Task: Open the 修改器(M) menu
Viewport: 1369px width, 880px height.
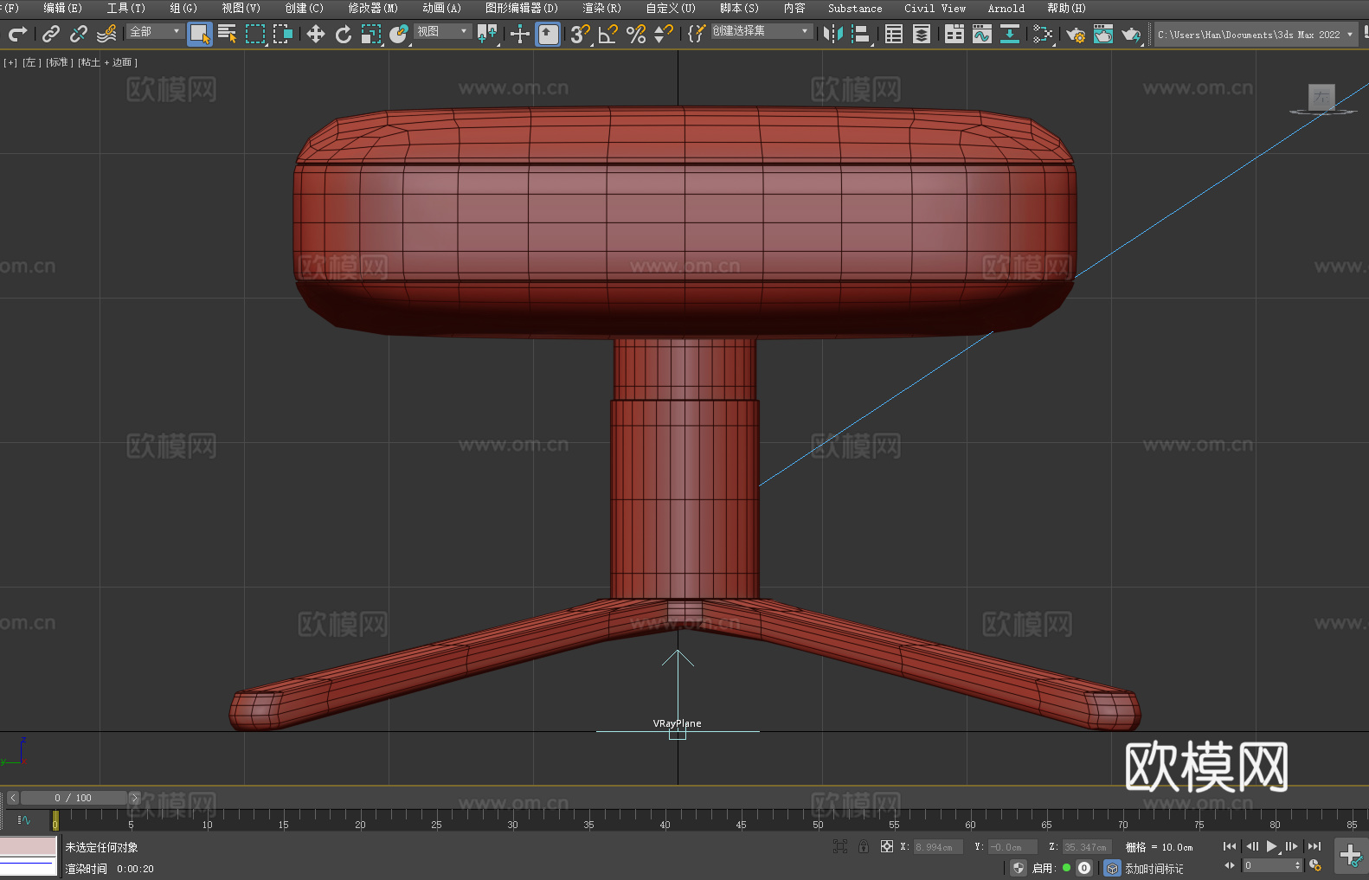Action: click(373, 8)
